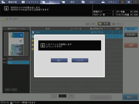Click the clock icon in status bar

click(x=2, y=102)
